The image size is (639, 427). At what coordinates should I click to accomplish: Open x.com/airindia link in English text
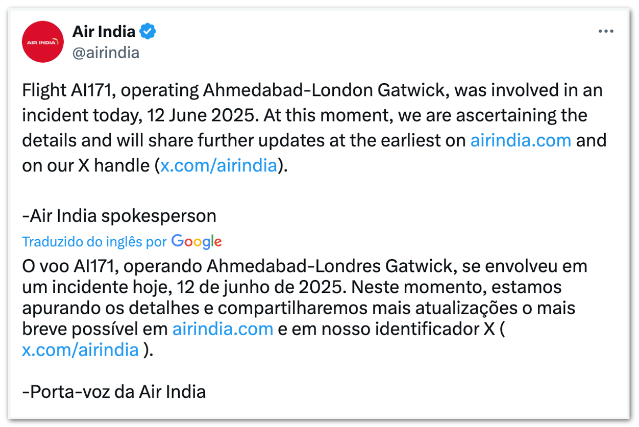coord(219,166)
